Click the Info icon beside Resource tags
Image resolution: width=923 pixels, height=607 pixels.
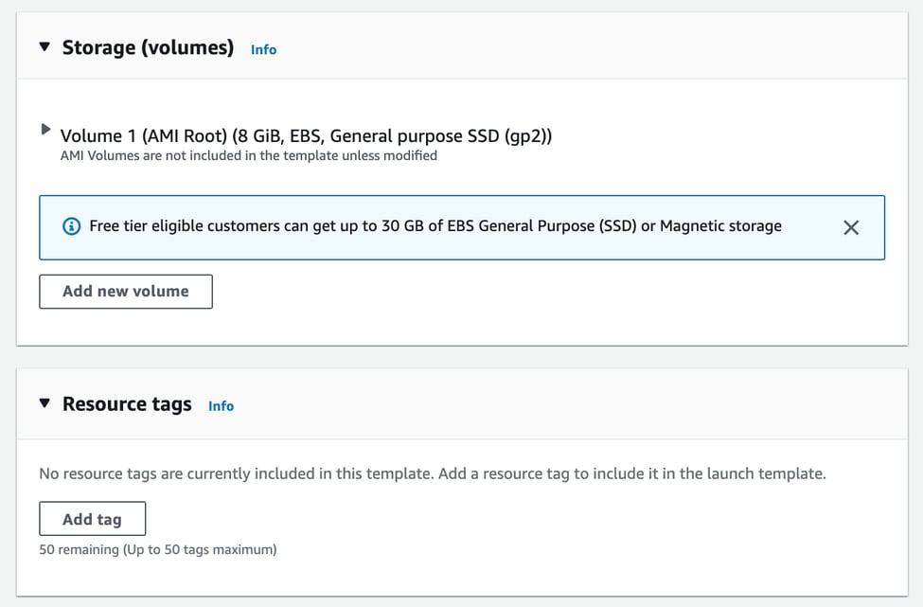point(221,405)
